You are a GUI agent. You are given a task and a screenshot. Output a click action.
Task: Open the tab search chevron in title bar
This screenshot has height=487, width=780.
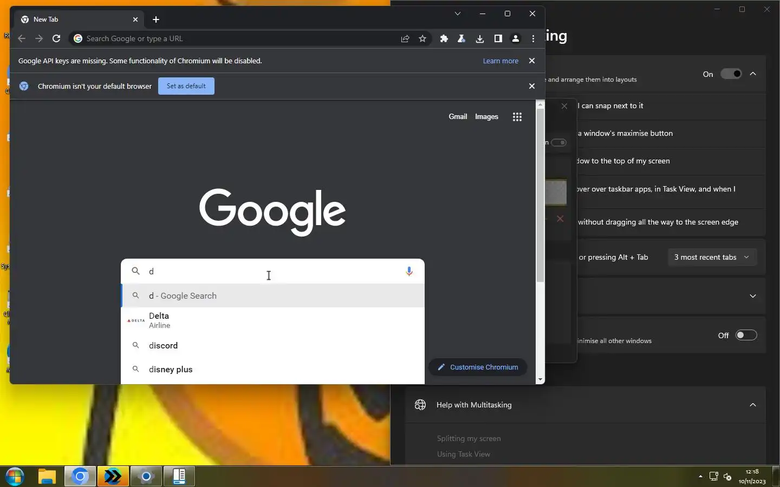pos(458,14)
